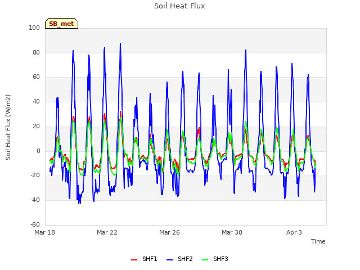Screen dimensions: 360x270
Task: Click the Apr 3 x-axis label
Action: coord(294,232)
